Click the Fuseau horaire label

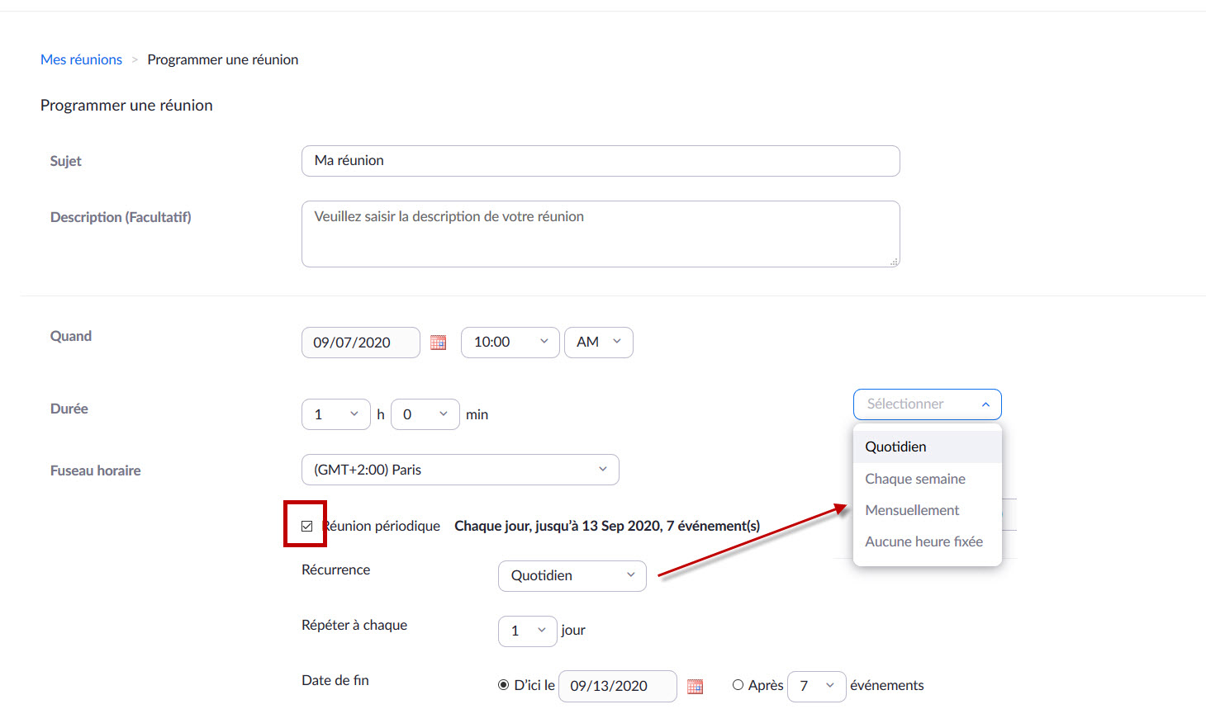tap(96, 470)
